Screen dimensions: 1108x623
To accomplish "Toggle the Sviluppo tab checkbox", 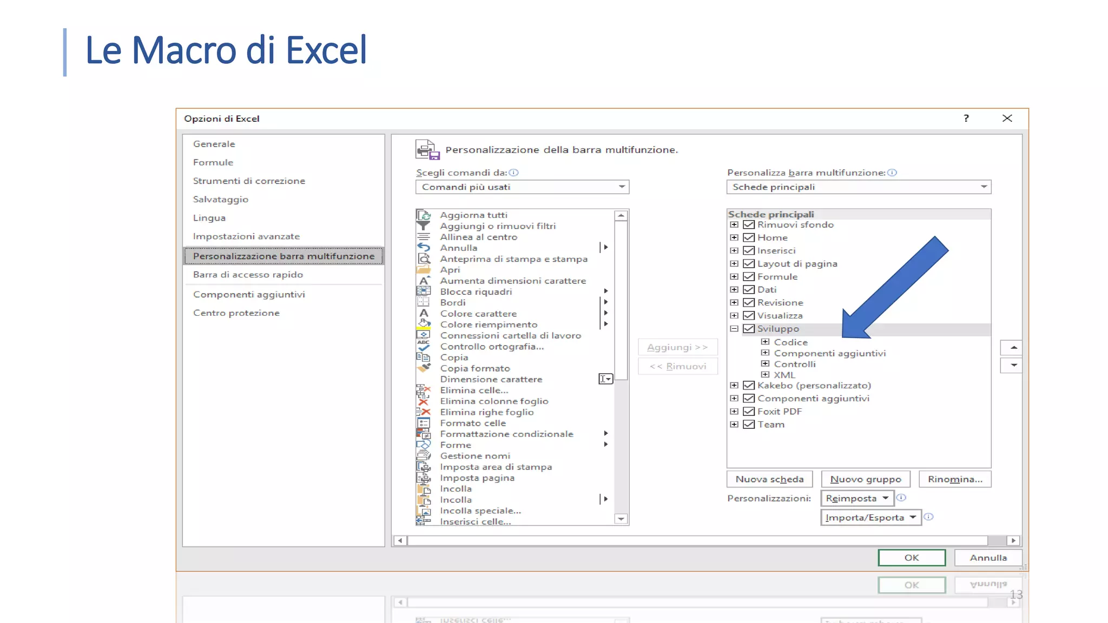I will pyautogui.click(x=749, y=328).
